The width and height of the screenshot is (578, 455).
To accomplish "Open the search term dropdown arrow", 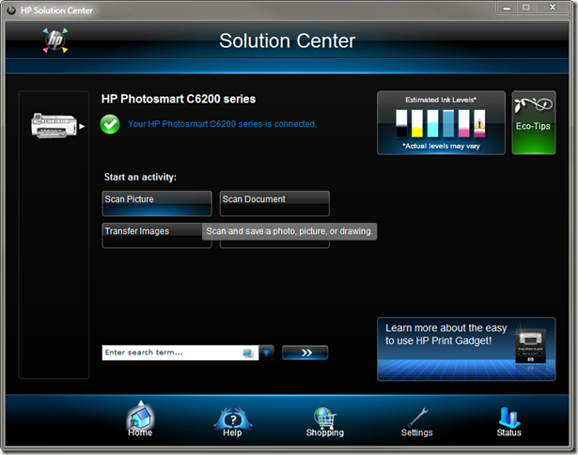I will point(267,353).
